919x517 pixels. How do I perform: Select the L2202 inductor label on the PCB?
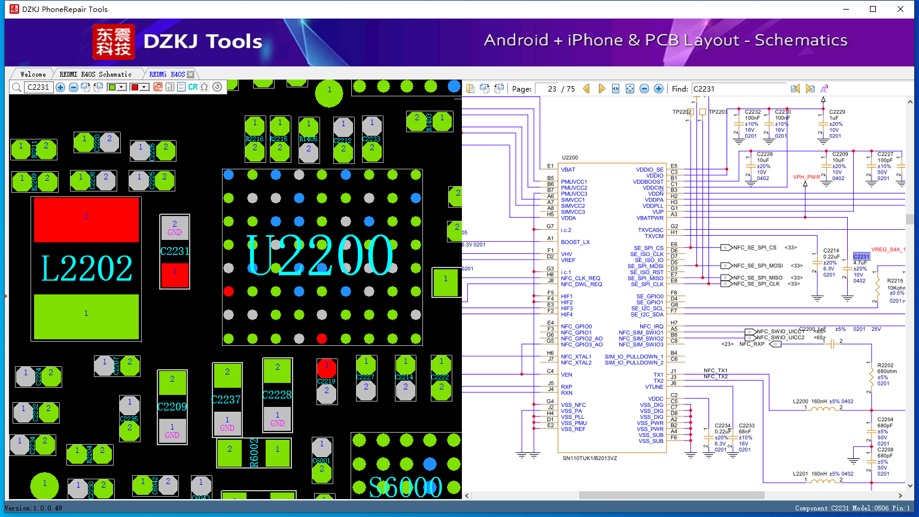[87, 268]
